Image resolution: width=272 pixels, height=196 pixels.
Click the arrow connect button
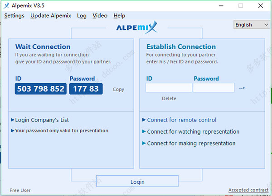[242, 88]
